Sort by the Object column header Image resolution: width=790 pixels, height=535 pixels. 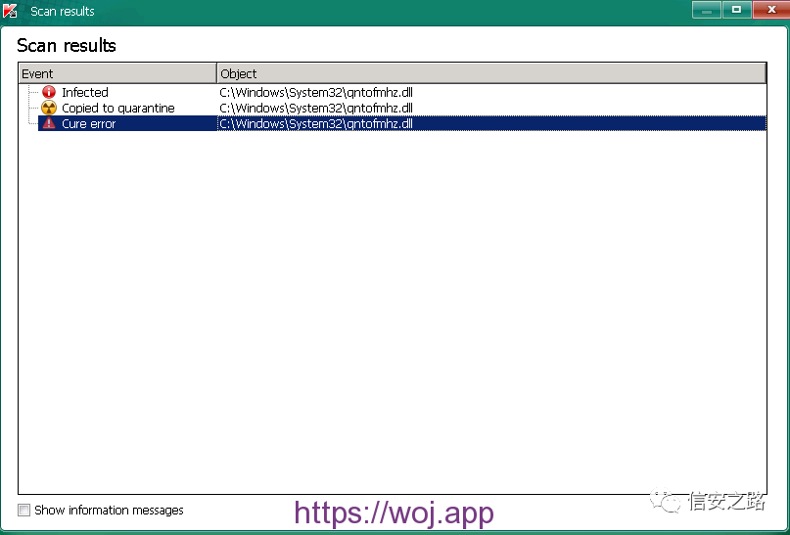coord(491,73)
